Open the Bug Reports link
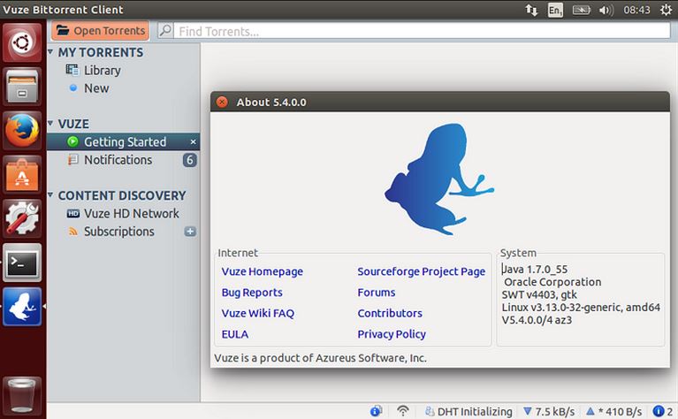Viewport: 678px width, 419px height. coord(252,293)
